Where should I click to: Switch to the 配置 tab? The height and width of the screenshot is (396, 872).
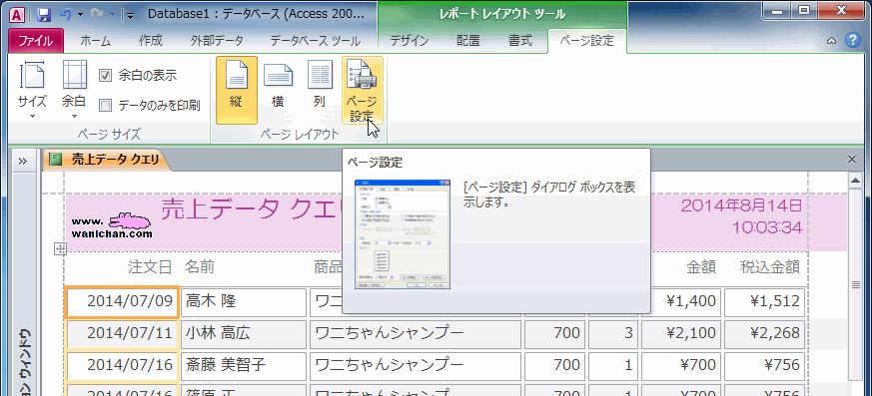(468, 41)
